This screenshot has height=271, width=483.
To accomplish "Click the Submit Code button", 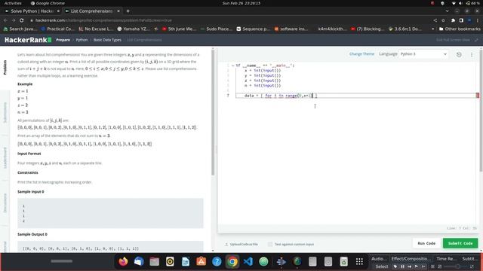I will 460,243.
